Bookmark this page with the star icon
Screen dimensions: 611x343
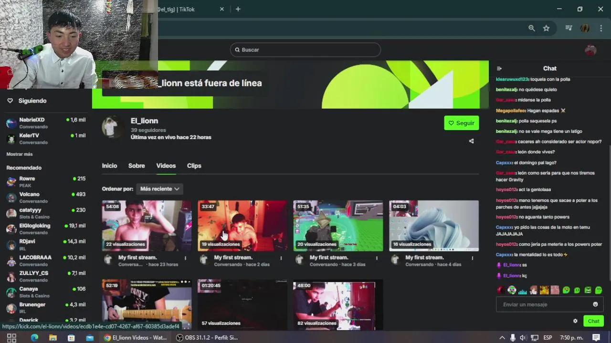[x=546, y=29]
